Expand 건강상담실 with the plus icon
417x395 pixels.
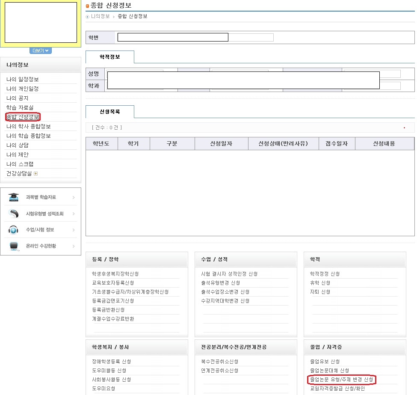(35, 173)
